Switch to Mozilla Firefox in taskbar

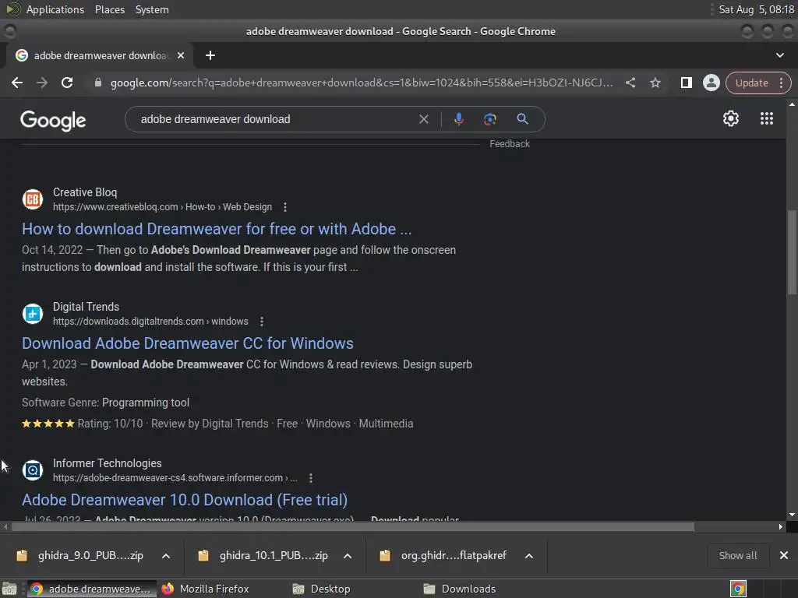pyautogui.click(x=206, y=589)
